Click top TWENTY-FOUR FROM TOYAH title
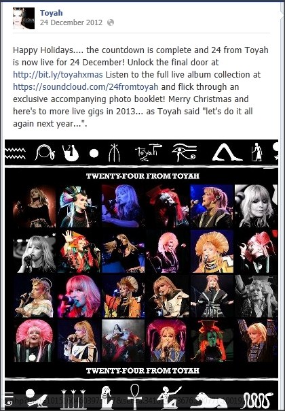This screenshot has height=411, width=285. 142,176
